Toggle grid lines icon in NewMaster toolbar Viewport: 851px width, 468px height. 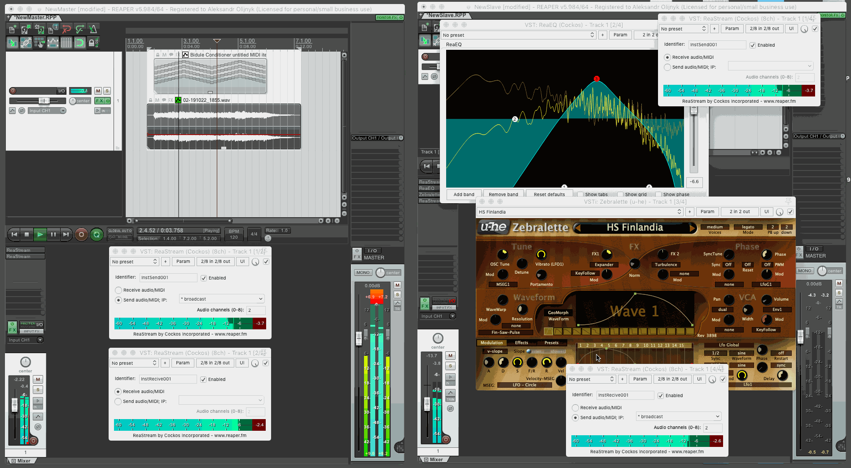click(x=66, y=43)
